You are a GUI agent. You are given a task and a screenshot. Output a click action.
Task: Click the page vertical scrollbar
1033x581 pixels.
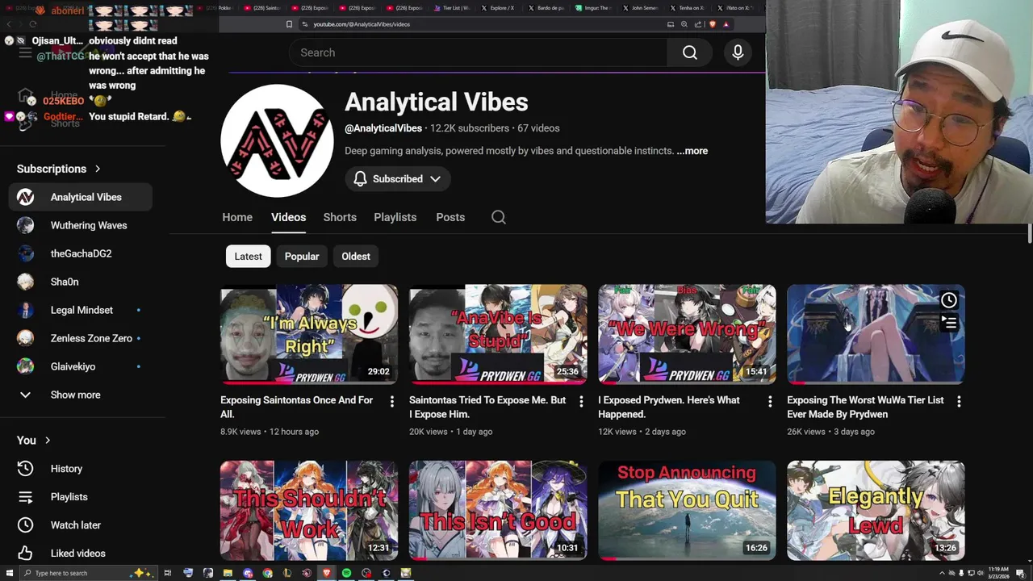point(1029,234)
